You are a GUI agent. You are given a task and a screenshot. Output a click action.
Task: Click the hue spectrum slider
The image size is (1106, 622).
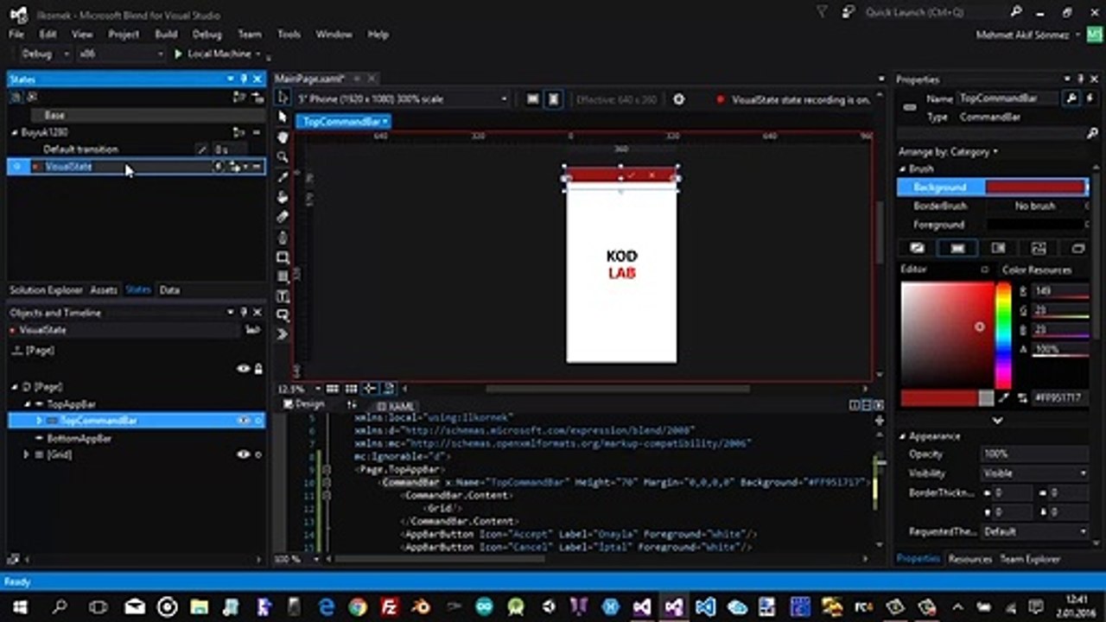1003,335
